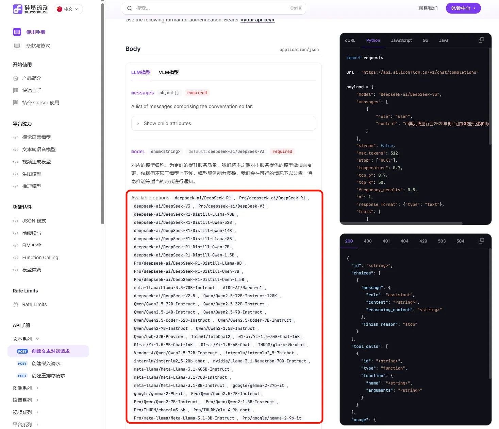499x429 pixels.
Task: Open the 联系我们 link
Action: tap(428, 8)
